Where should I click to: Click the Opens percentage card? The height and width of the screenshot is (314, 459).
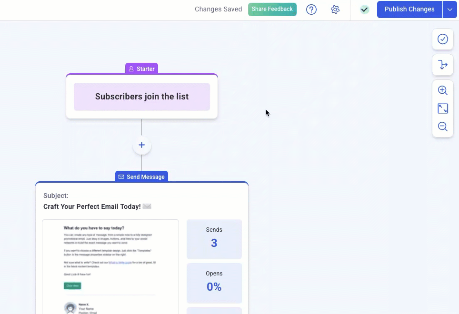tap(214, 283)
